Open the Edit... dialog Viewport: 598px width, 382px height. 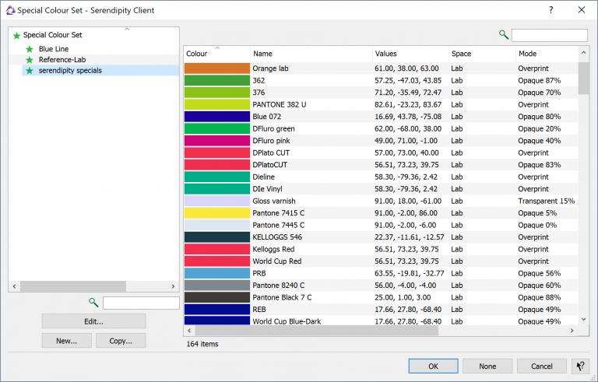click(93, 321)
